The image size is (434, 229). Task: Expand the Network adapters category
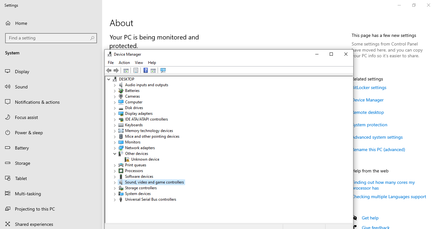(x=115, y=148)
